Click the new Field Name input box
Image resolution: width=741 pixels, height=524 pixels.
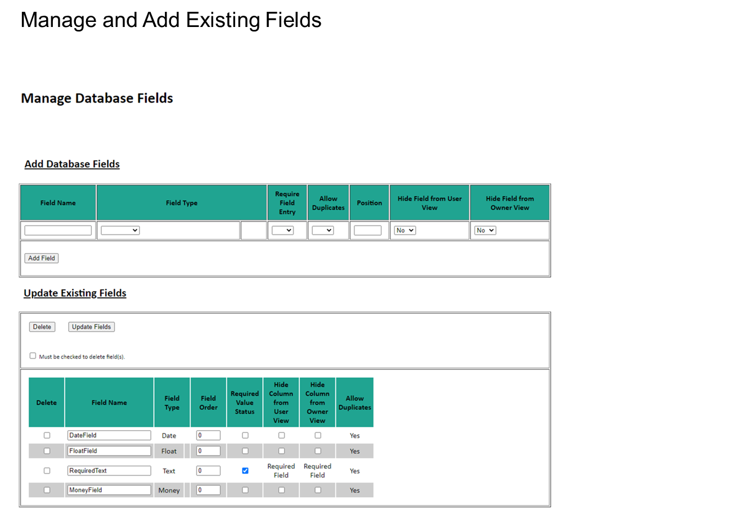(58, 231)
